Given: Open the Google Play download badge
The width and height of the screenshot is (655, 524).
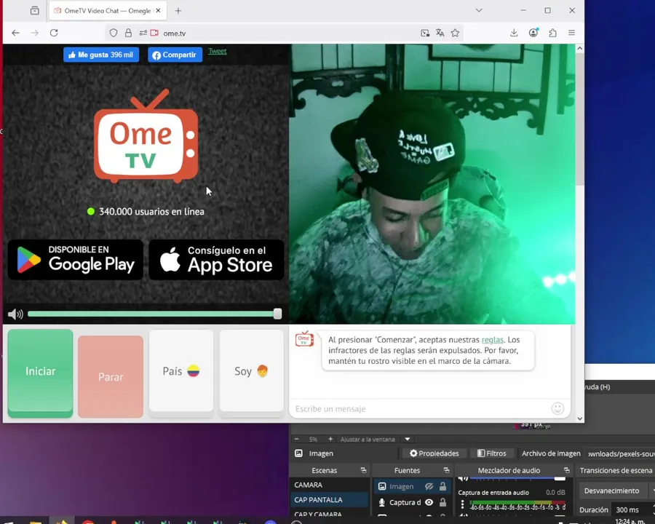Looking at the screenshot, I should (76, 260).
